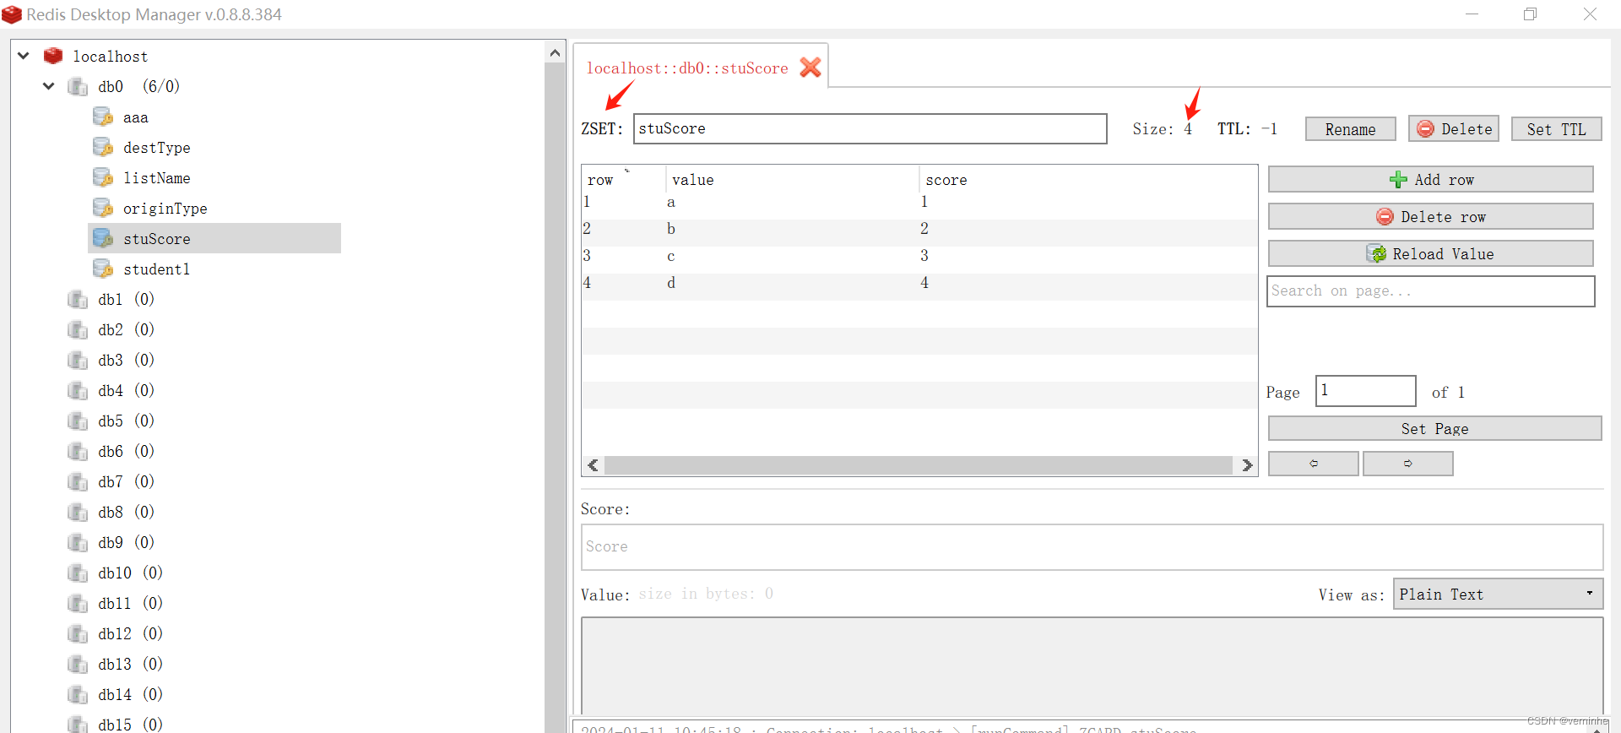
Task: Click table horizontal scroll right arrow
Action: (x=1247, y=465)
